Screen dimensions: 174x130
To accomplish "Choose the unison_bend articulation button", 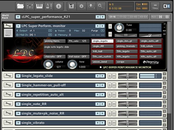I will tap(102, 62).
